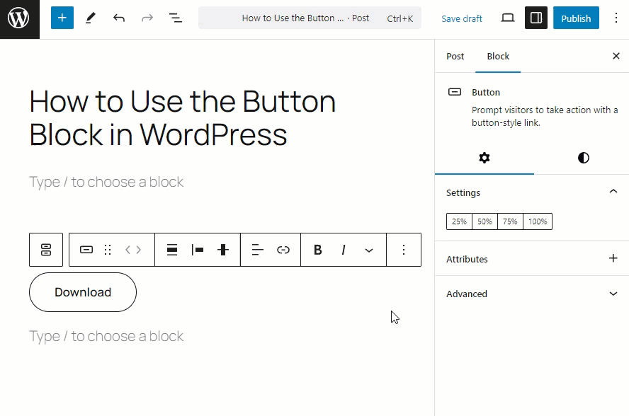The image size is (629, 416).
Task: Open the laptop preview/view icon
Action: pos(507,18)
